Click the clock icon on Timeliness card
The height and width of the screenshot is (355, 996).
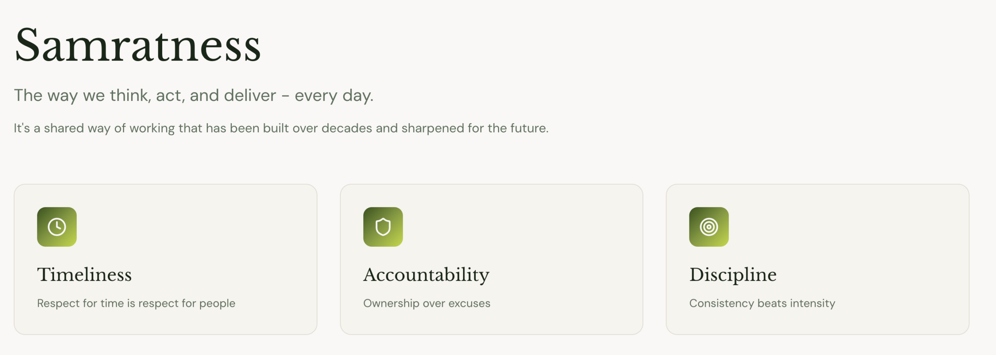tap(57, 227)
